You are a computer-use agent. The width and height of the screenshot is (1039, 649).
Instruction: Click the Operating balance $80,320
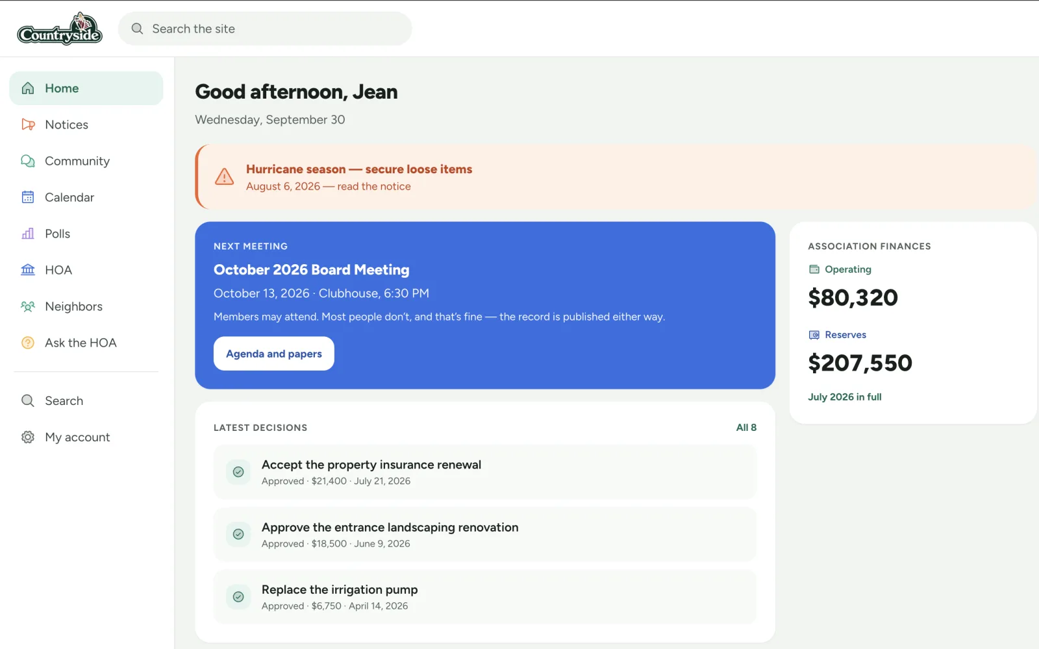(x=853, y=298)
